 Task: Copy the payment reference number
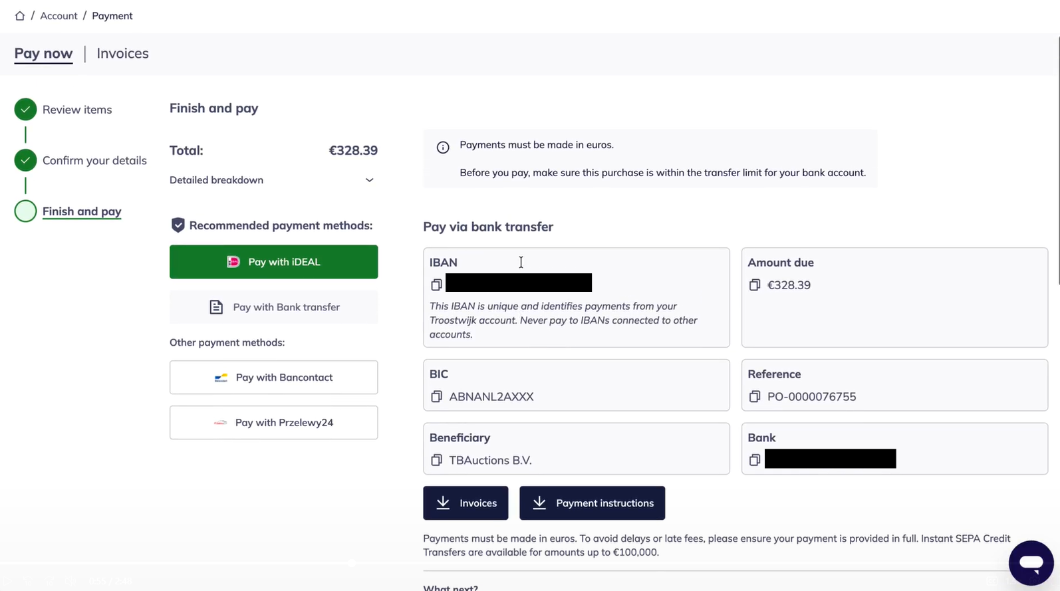(x=754, y=397)
